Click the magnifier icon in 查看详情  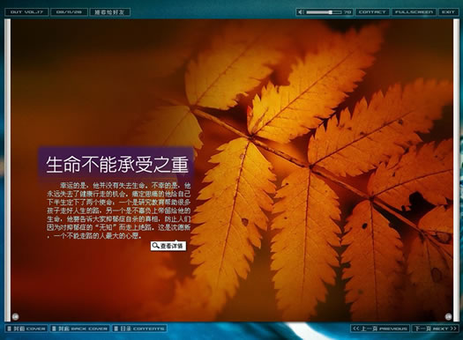click(155, 246)
